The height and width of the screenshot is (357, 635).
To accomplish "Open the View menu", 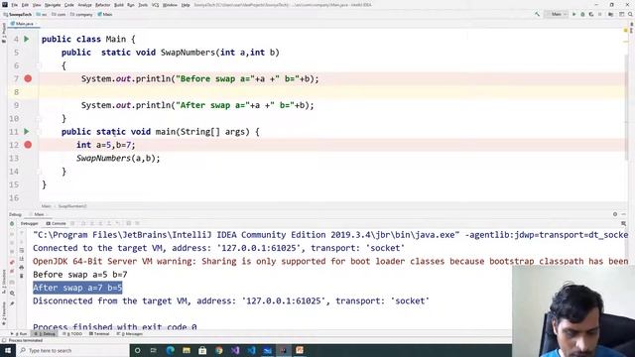I will point(37,5).
